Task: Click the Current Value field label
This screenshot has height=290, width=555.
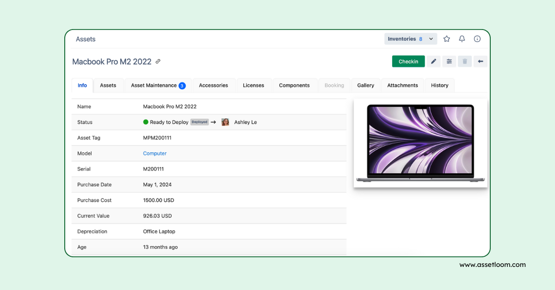Action: [x=93, y=216]
